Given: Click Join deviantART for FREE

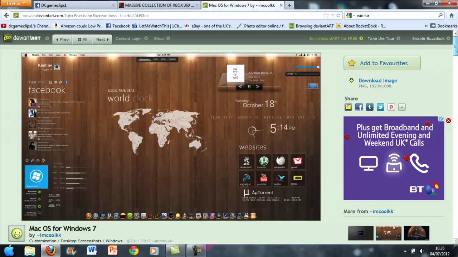Looking at the screenshot, I should tap(336, 39).
